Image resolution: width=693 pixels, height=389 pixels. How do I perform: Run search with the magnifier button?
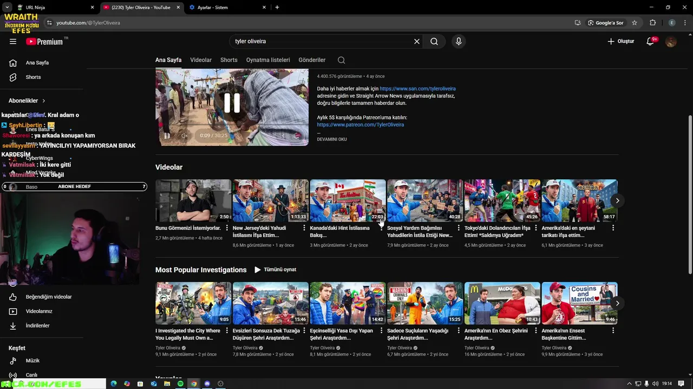(434, 41)
